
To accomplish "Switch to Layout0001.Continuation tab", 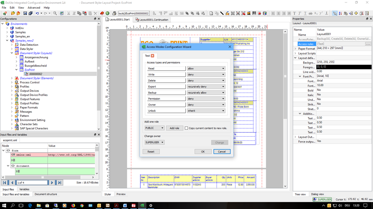I will [152, 20].
